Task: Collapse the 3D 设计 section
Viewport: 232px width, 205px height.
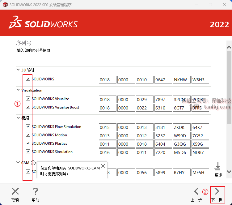Action: 18,70
